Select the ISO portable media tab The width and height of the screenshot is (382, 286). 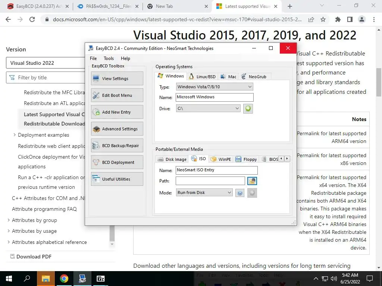tap(198, 159)
